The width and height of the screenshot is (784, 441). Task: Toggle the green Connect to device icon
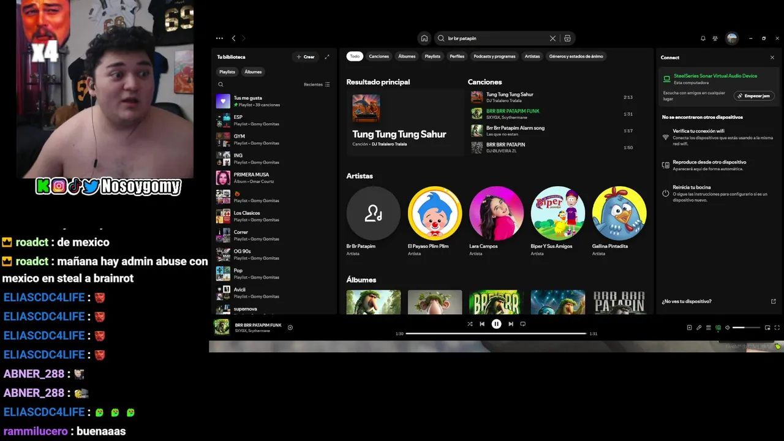718,328
